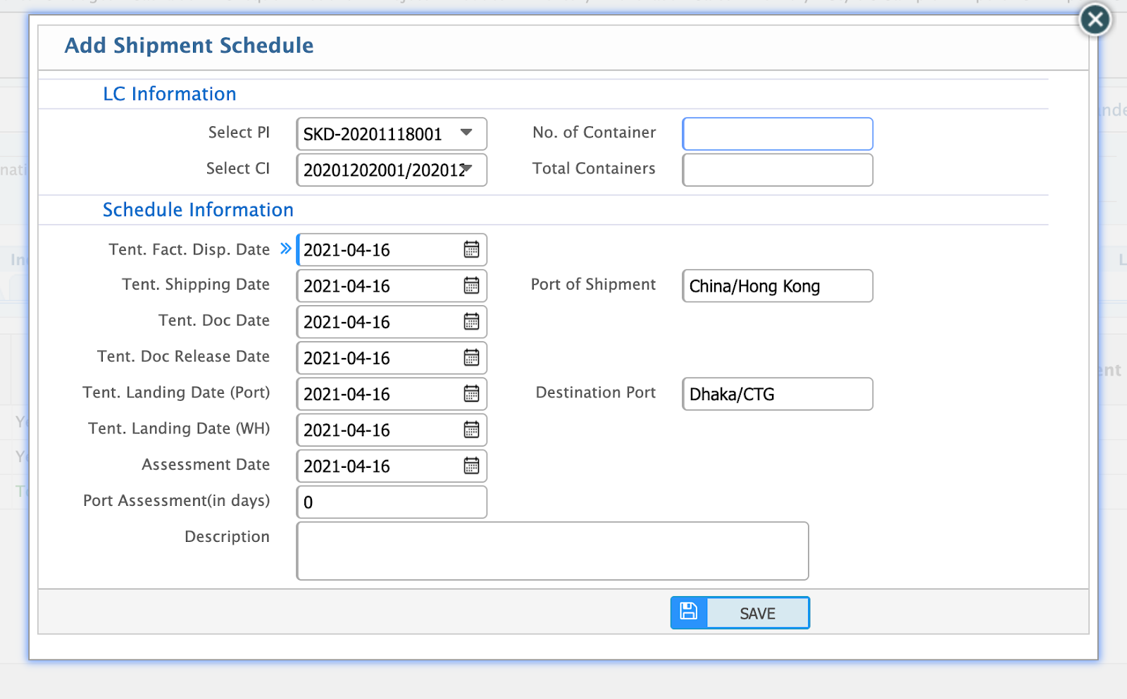Screen dimensions: 1127x699
Task: Click the double-chevron beside Tent. Fact. Disp. Date
Action: [285, 248]
